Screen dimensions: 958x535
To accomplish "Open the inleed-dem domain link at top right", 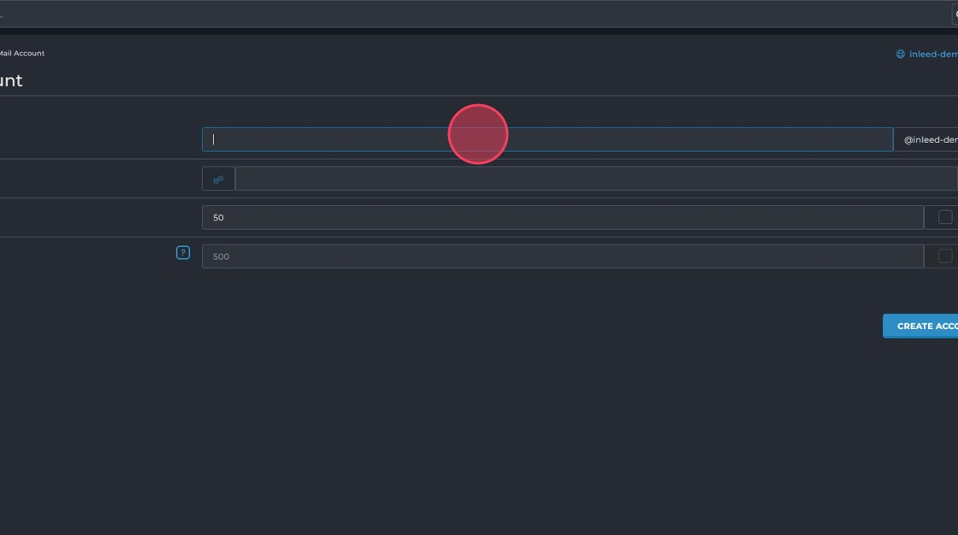I will pos(932,54).
